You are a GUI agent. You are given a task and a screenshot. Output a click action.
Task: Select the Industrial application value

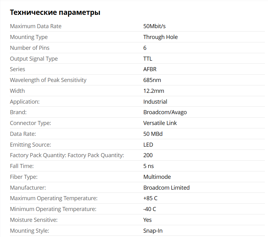pyautogui.click(x=155, y=102)
